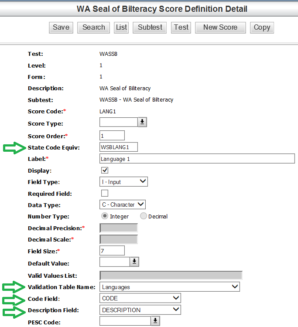Click the PESC Code lookup arrow icon
Viewport: 298px width, 327px height.
[x=155, y=321]
